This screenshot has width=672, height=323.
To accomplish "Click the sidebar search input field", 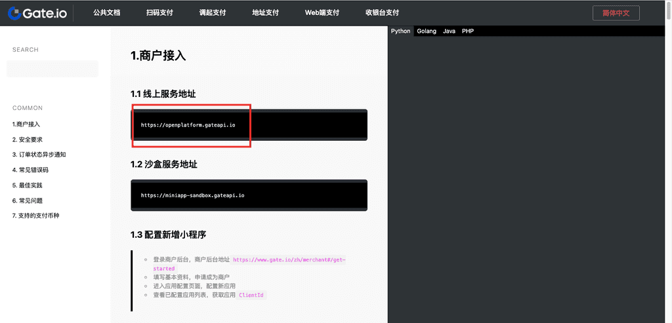I will coord(52,69).
